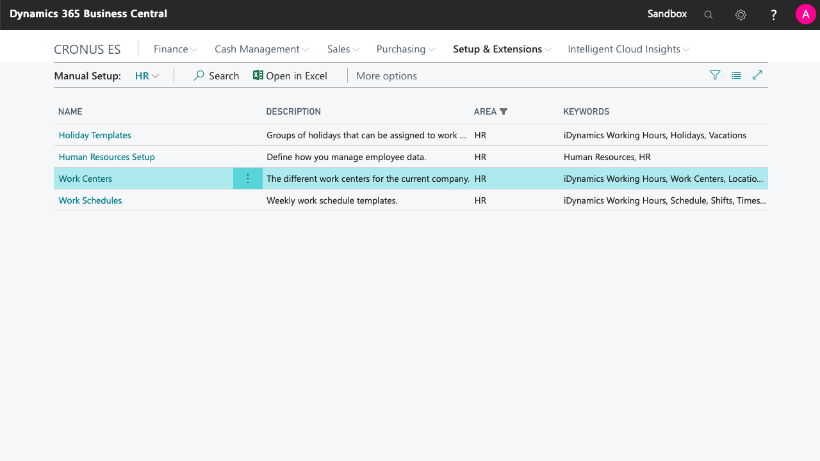Click the magnifying glass Search icon in top bar
The height and width of the screenshot is (461, 820).
(708, 14)
